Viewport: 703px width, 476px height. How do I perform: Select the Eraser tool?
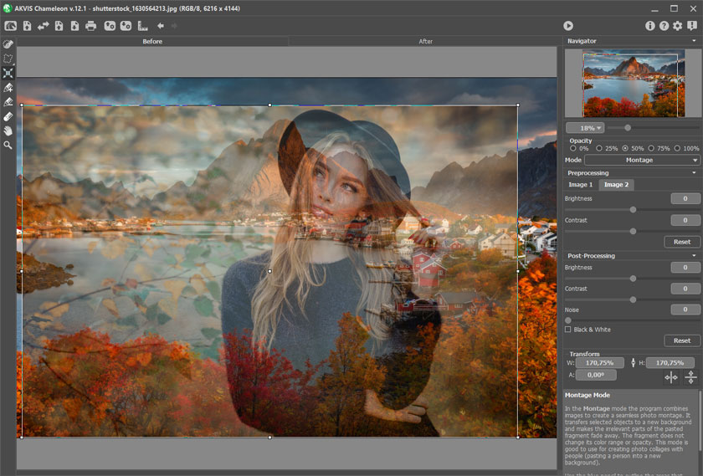tap(8, 116)
